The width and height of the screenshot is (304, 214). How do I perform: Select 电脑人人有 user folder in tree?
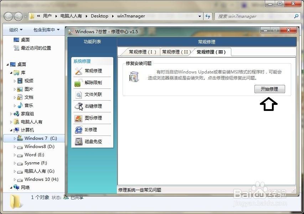click(28, 122)
